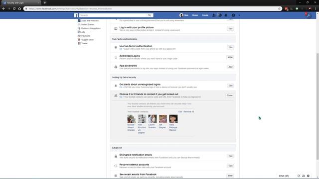Open Messenger icon in top bar

click(x=220, y=15)
